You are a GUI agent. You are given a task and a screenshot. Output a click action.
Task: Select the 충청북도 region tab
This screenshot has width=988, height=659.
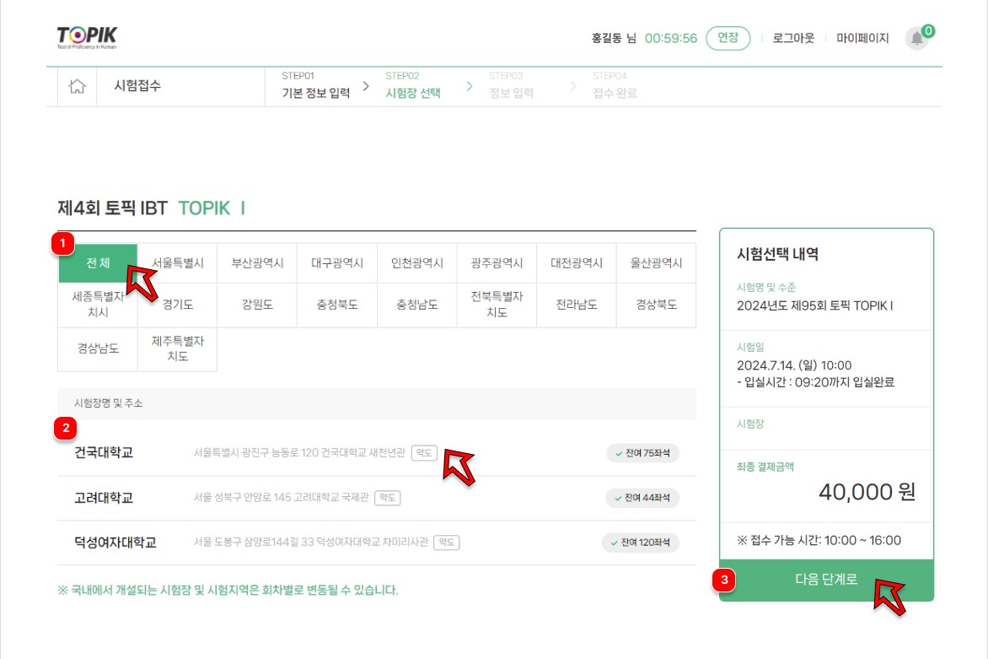click(x=337, y=305)
